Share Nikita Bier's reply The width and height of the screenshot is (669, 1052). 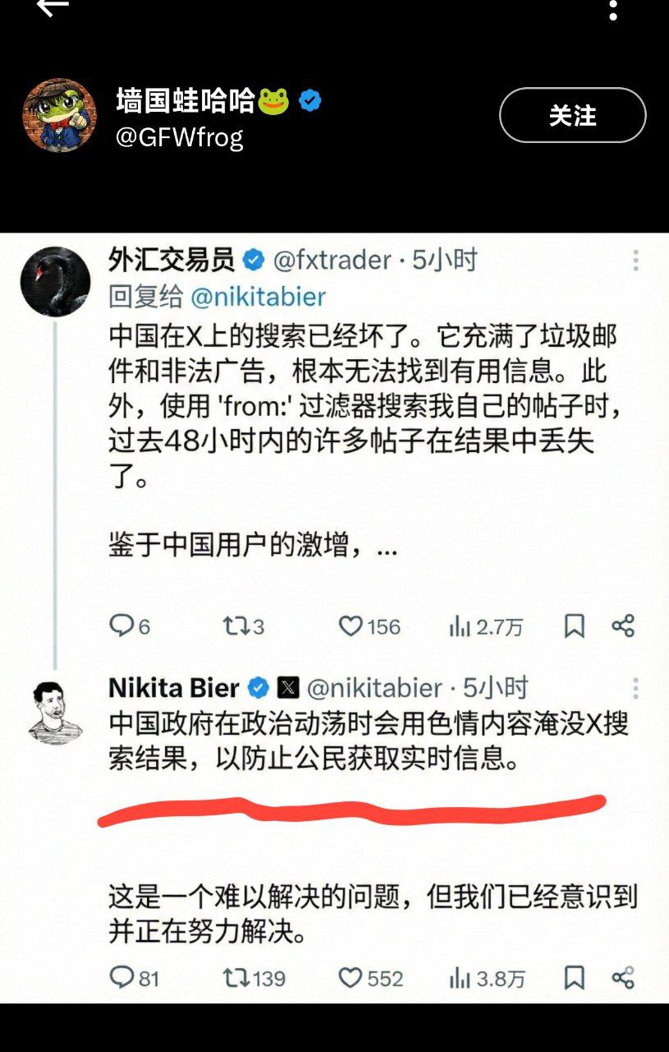[x=623, y=977]
